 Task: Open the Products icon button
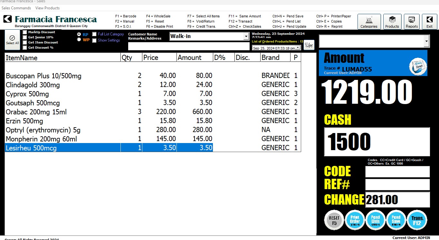pos(392,22)
